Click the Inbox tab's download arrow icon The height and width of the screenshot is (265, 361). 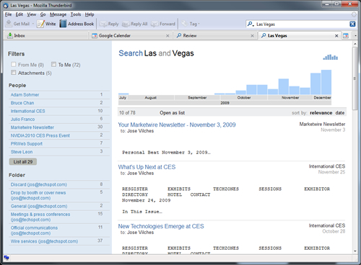pyautogui.click(x=9, y=35)
